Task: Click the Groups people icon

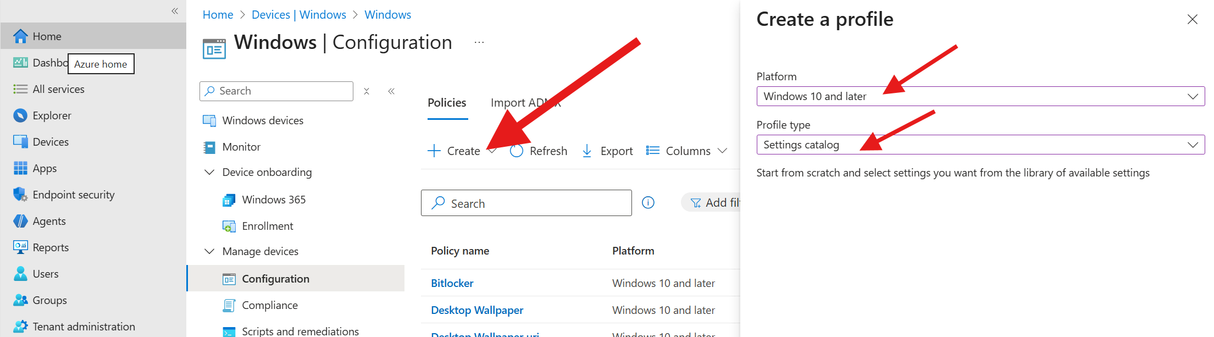Action: (x=20, y=300)
